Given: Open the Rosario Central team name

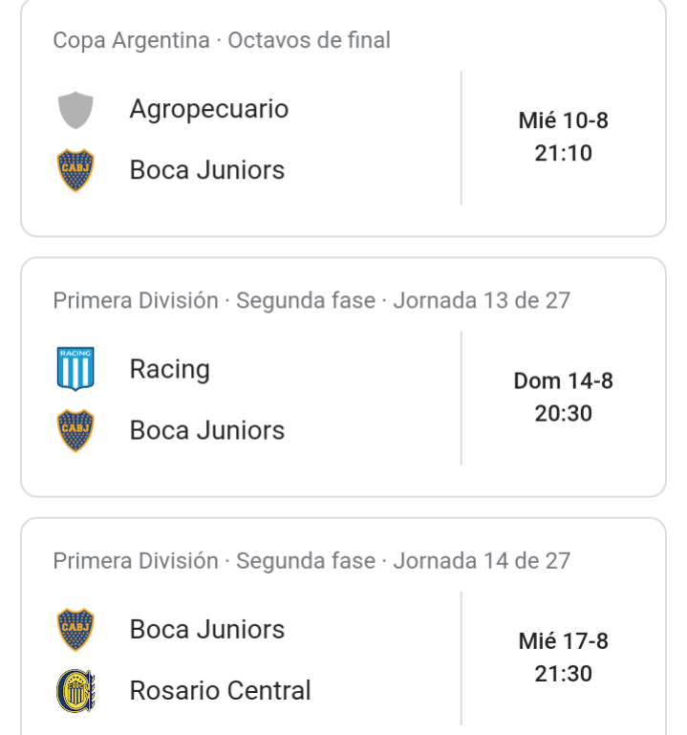Looking at the screenshot, I should pyautogui.click(x=221, y=690).
